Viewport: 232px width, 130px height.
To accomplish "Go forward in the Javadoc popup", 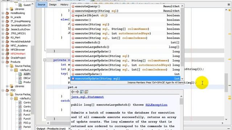I will click(x=77, y=92).
